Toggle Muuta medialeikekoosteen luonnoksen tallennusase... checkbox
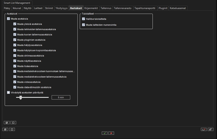The width and height of the screenshot is (217, 139). [15, 71]
